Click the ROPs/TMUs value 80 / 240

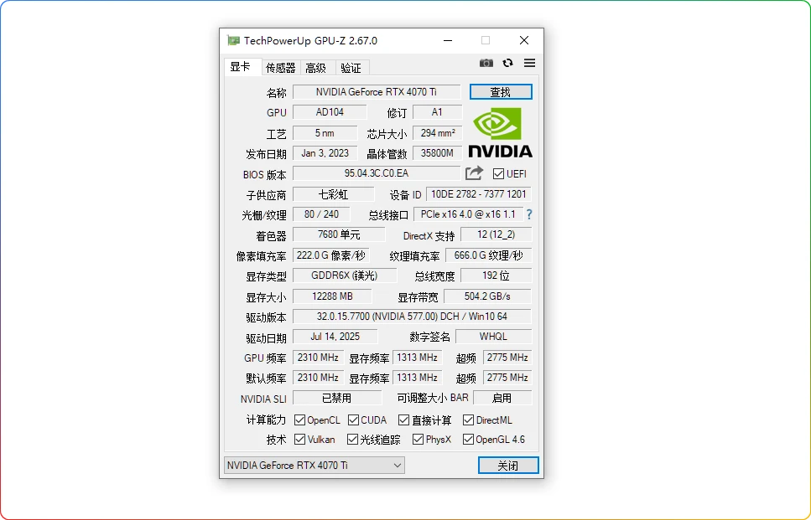[x=322, y=214]
